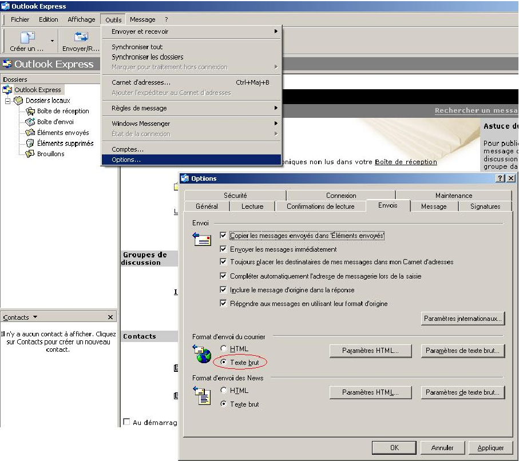This screenshot has width=519, height=461.
Task: Choose Options... in Outils menu
Action: [x=191, y=160]
